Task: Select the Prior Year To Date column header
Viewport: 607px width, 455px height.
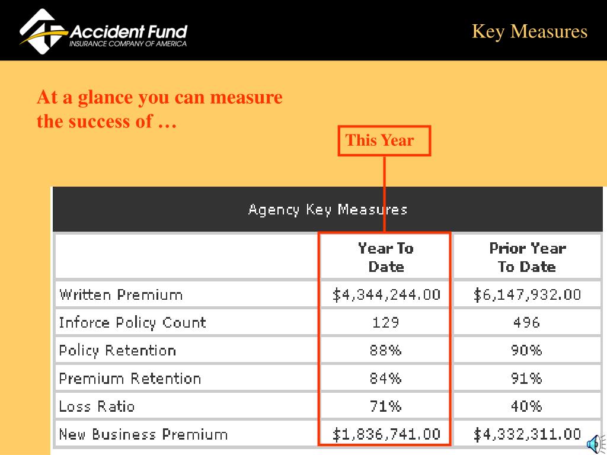Action: click(527, 257)
